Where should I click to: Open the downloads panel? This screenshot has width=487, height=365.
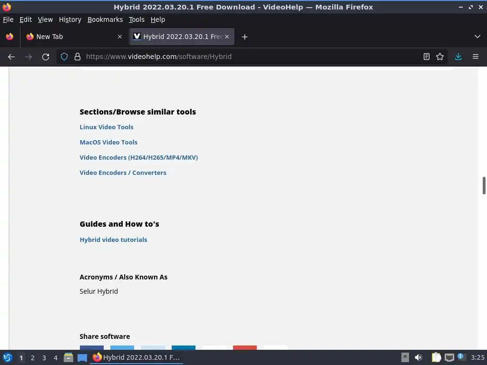(458, 57)
